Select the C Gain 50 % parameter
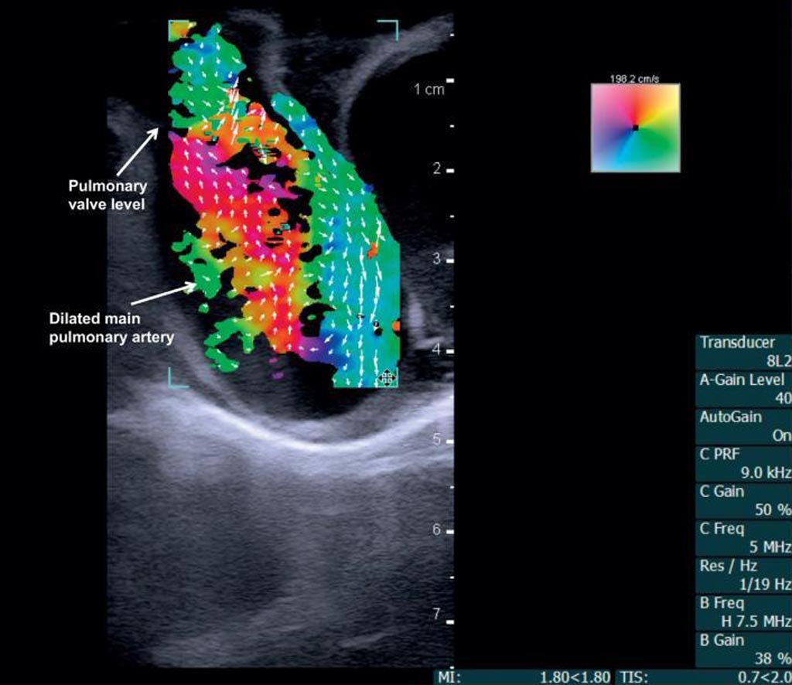Screen dimensions: 792x685 pyautogui.click(x=743, y=501)
